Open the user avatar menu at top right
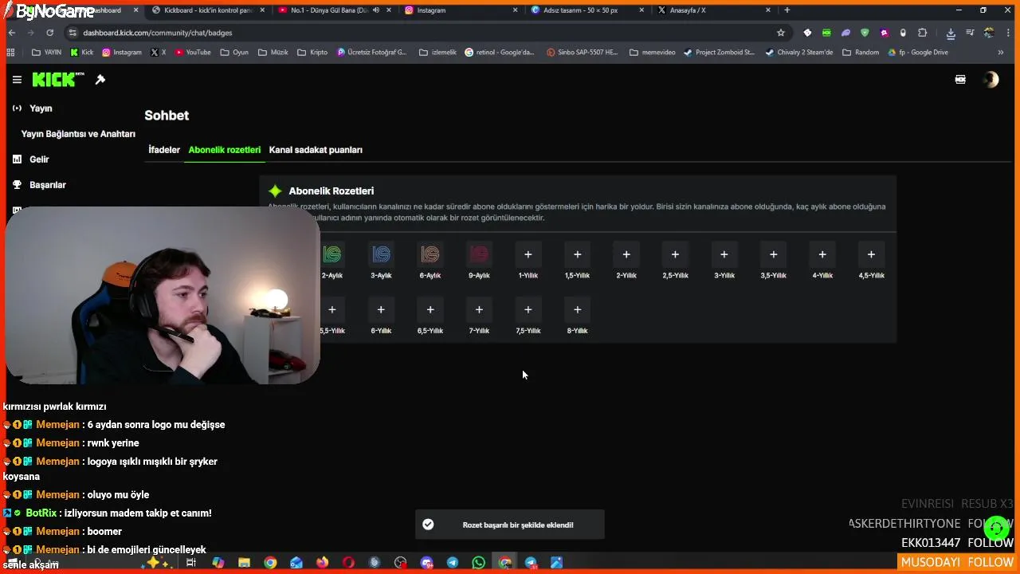The width and height of the screenshot is (1020, 574). 991,80
